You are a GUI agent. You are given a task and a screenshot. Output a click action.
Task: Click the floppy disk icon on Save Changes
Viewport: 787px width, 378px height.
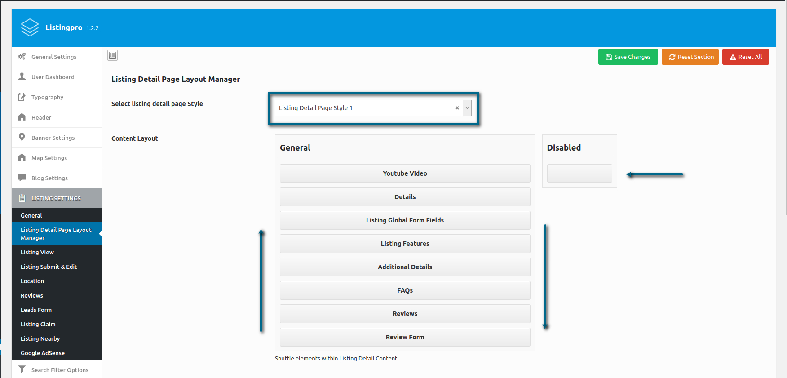pyautogui.click(x=609, y=57)
